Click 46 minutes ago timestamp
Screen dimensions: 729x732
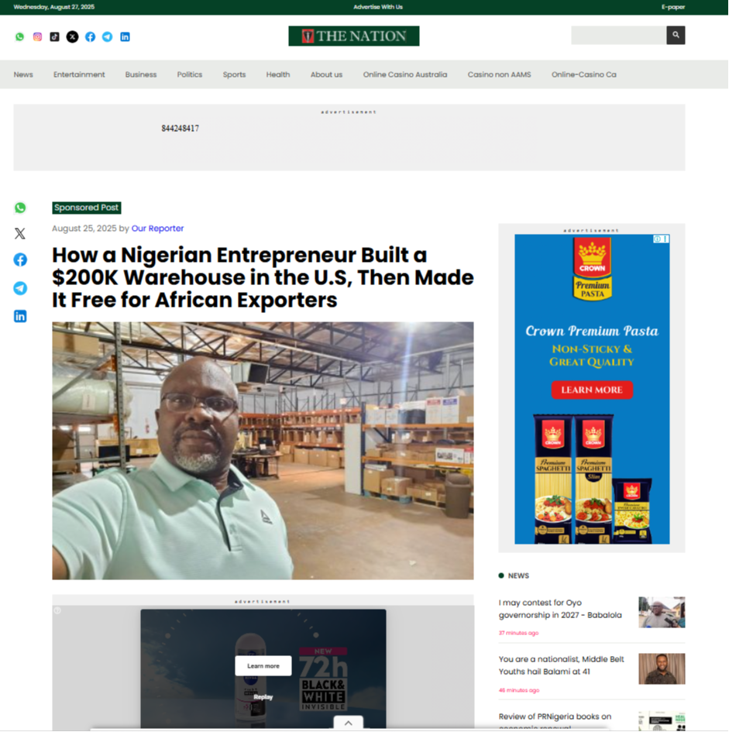[x=519, y=690]
